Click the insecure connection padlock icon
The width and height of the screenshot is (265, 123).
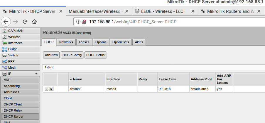coord(84,22)
